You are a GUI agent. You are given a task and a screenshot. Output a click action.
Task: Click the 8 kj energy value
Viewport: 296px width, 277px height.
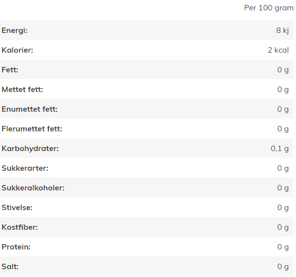[282, 31]
